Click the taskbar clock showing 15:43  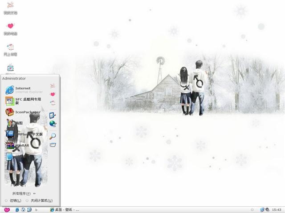[277, 210]
